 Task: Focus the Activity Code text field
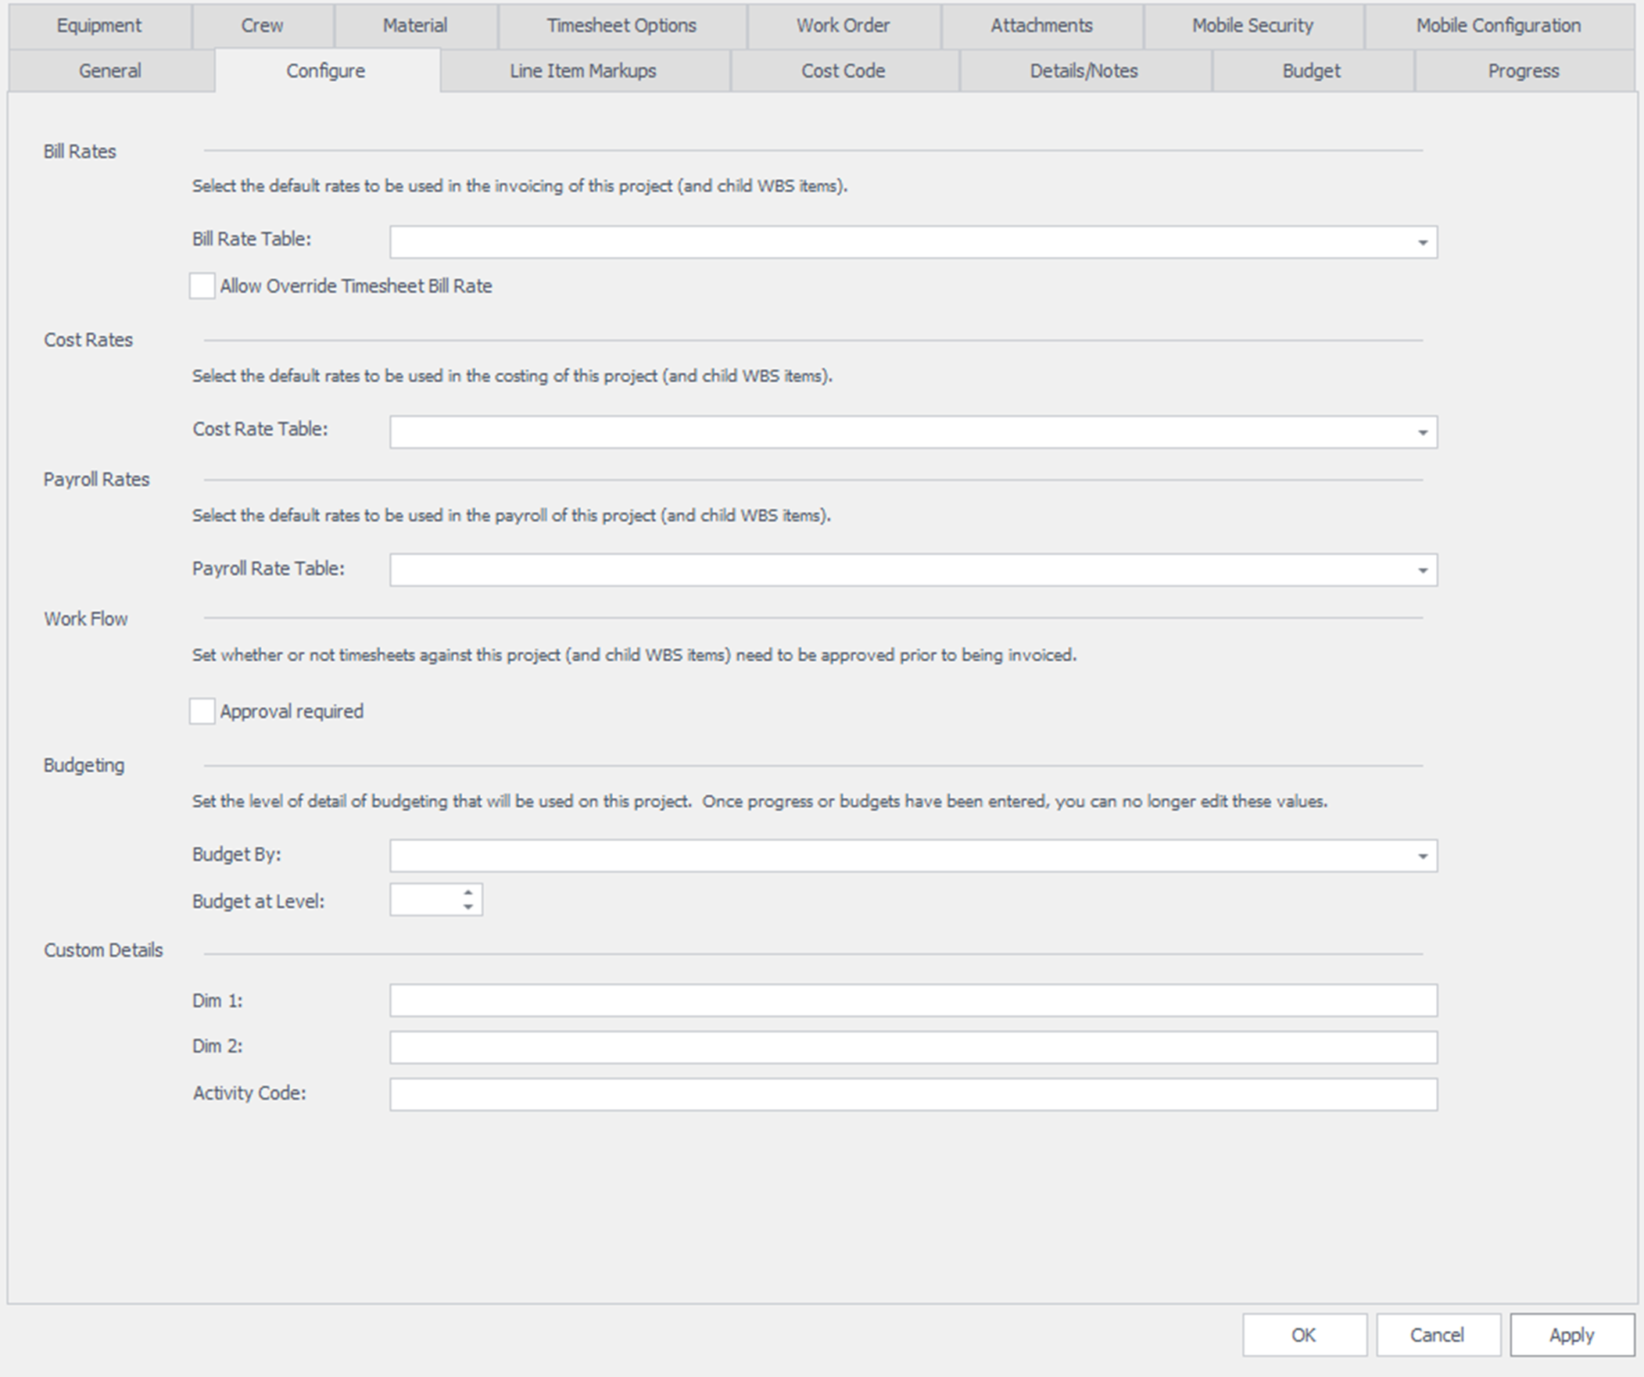click(x=913, y=1094)
